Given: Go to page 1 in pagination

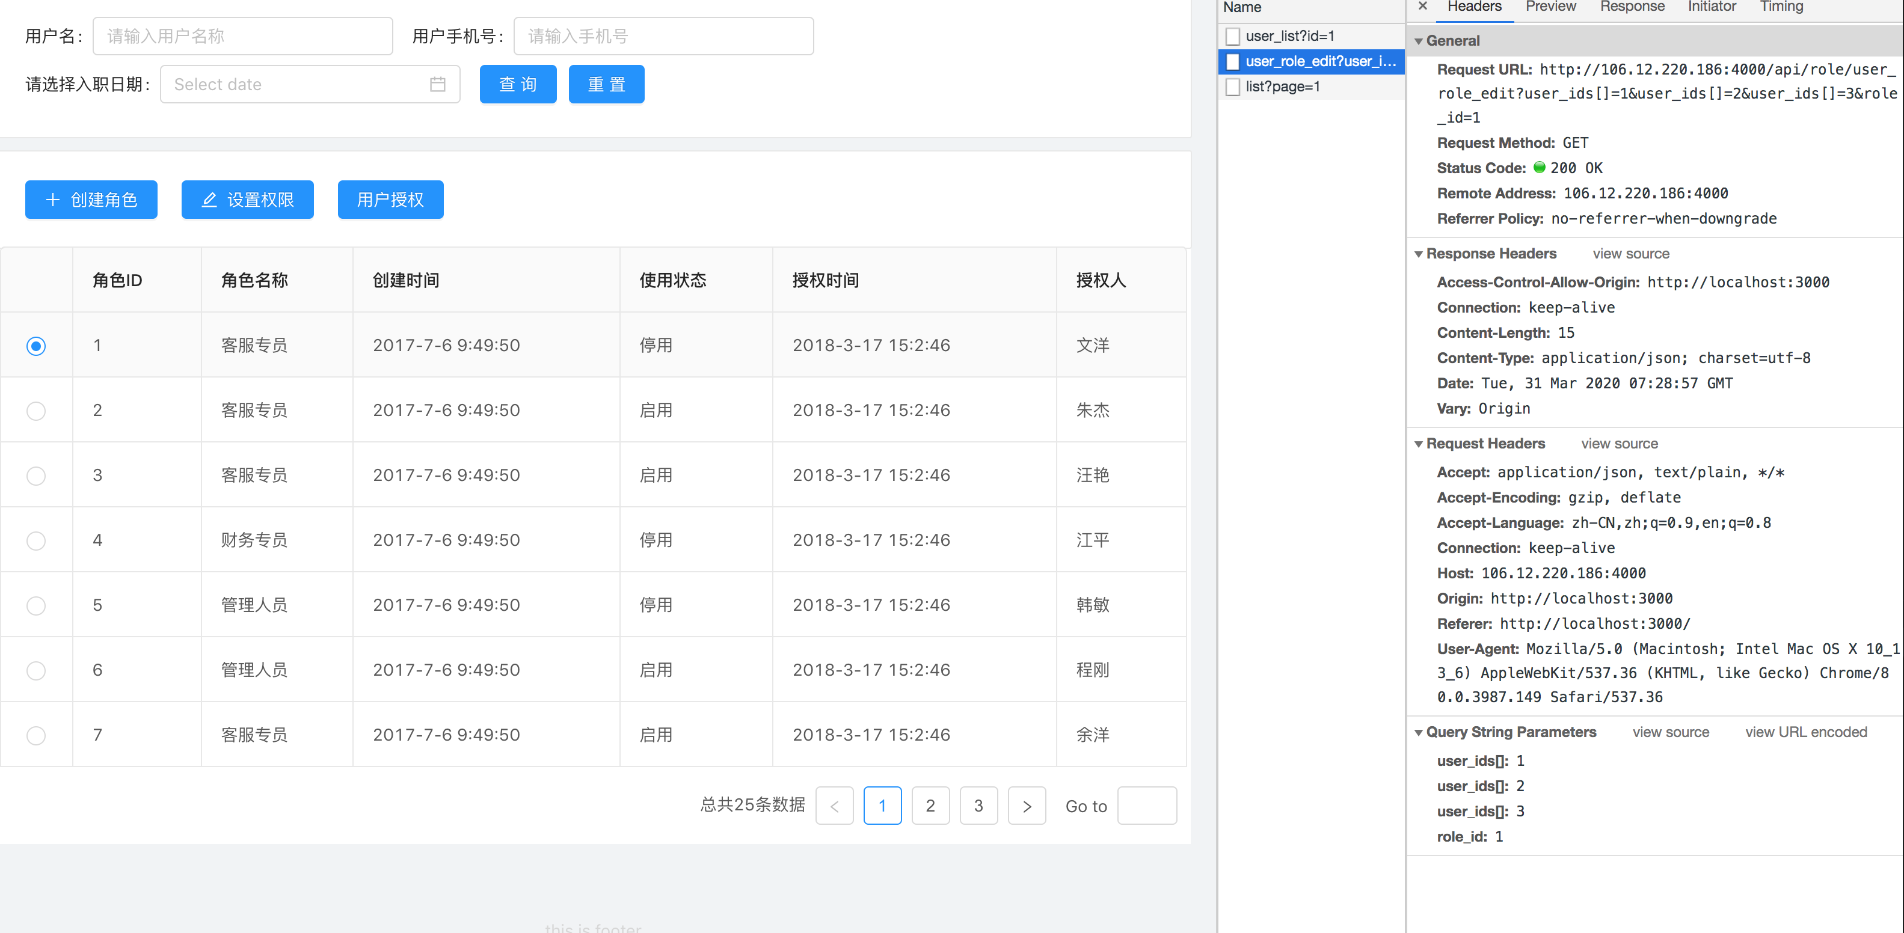Looking at the screenshot, I should pyautogui.click(x=882, y=806).
